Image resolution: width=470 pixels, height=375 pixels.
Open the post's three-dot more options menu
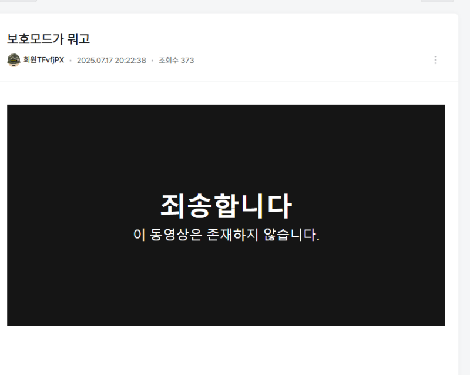pos(435,60)
